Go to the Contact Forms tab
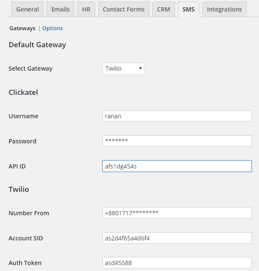The height and width of the screenshot is (271, 259). 124,9
